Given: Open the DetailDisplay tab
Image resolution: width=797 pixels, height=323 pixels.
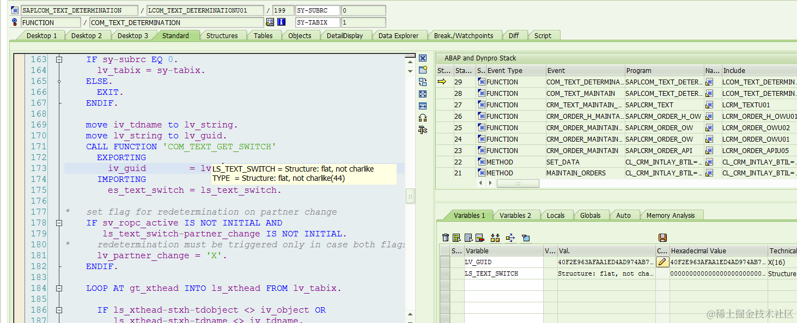Looking at the screenshot, I should pos(345,35).
